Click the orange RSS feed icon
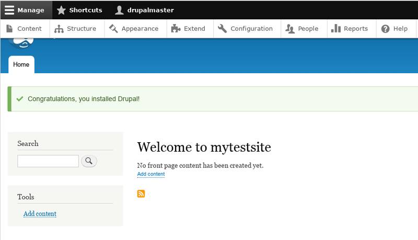The height and width of the screenshot is (240, 418). pyautogui.click(x=141, y=193)
